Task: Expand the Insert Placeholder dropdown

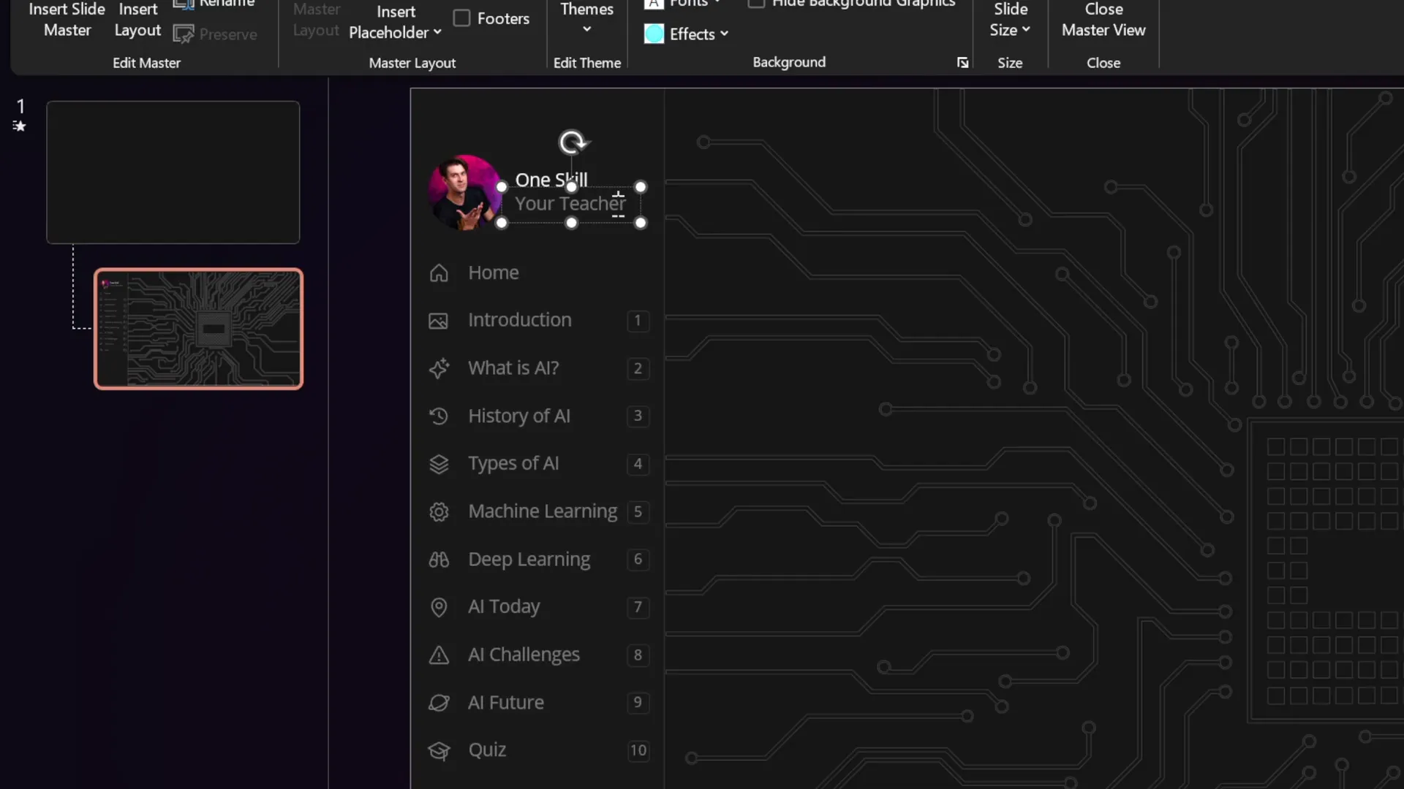Action: 395,22
